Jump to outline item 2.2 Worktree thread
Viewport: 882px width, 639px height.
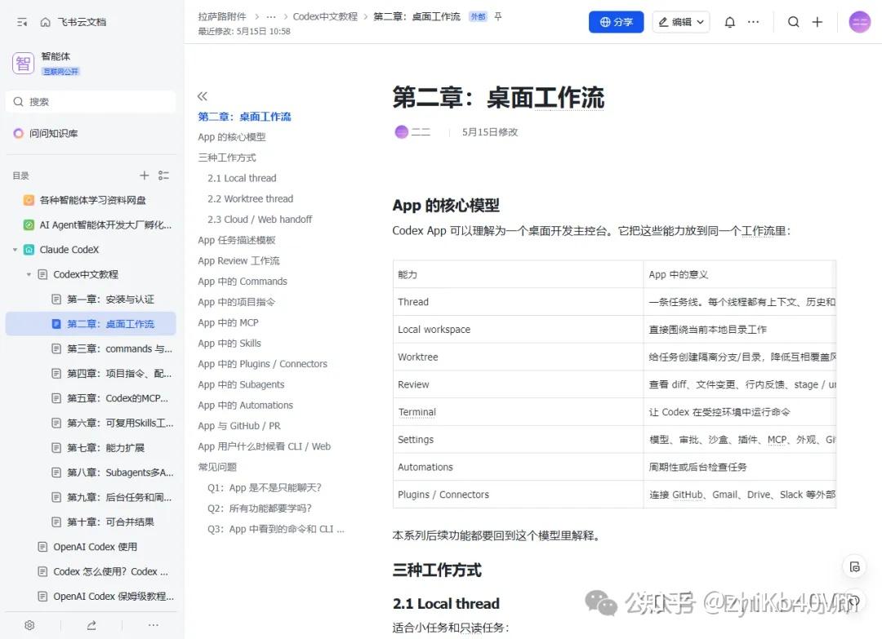click(x=251, y=199)
